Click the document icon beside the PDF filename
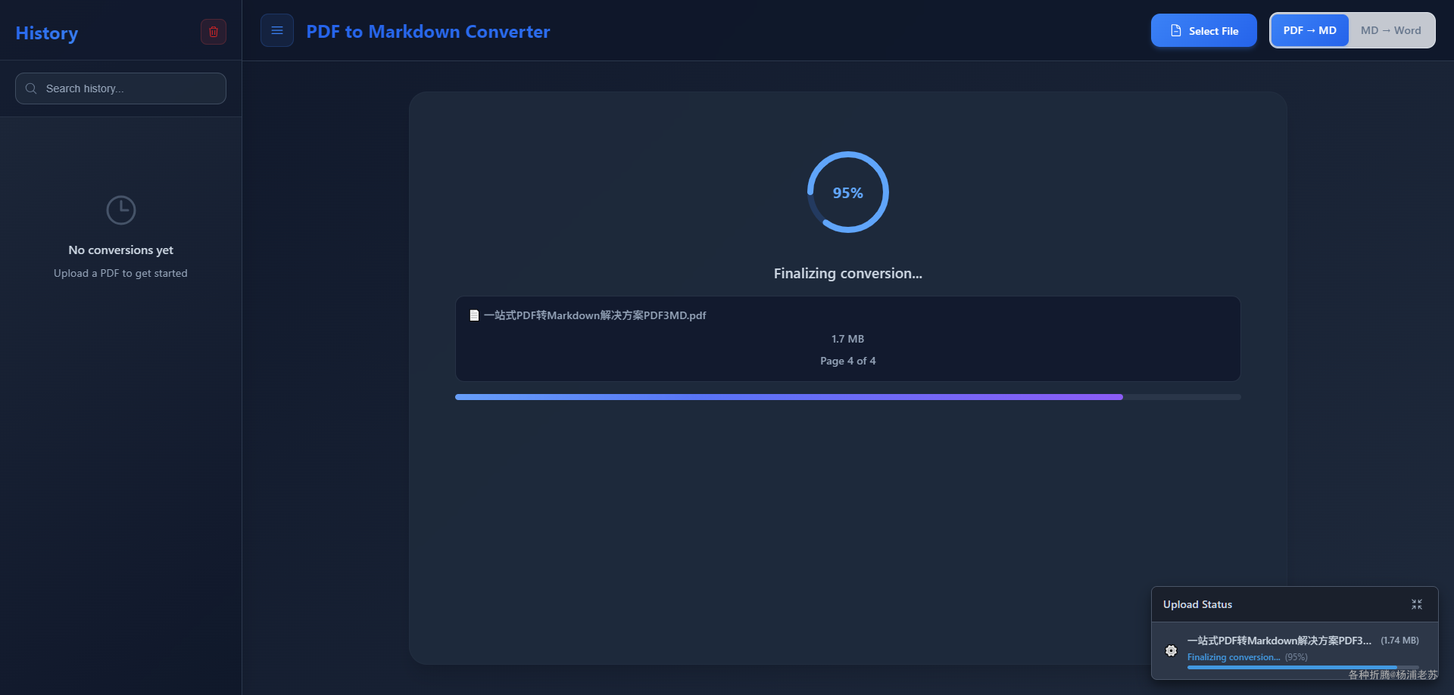This screenshot has height=695, width=1454. [x=474, y=315]
